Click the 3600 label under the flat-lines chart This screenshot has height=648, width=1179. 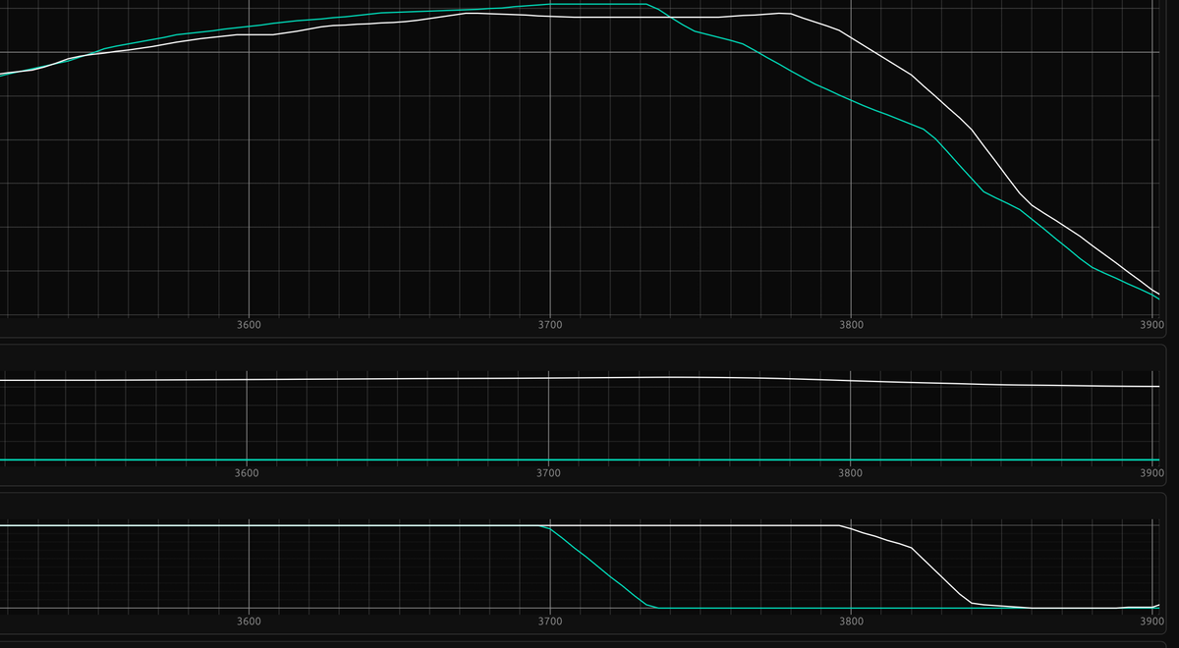pos(248,473)
